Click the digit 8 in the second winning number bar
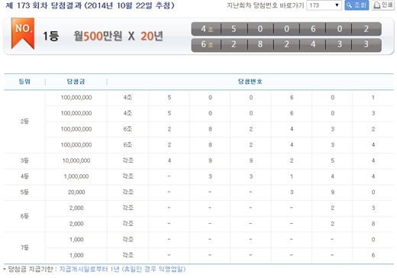 click(260, 44)
